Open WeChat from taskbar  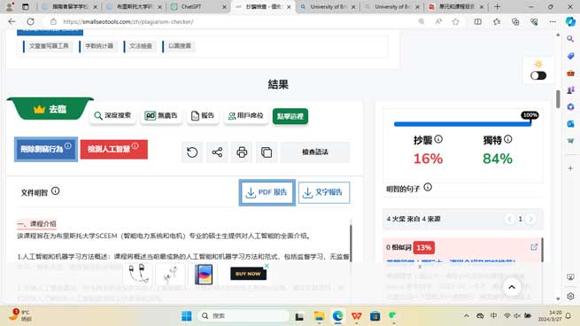(393, 316)
